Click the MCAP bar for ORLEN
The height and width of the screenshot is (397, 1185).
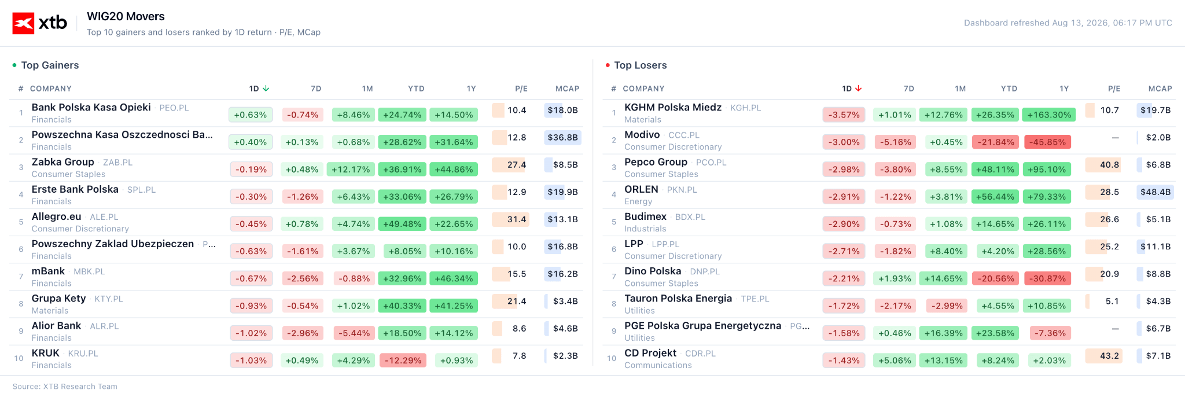1155,192
